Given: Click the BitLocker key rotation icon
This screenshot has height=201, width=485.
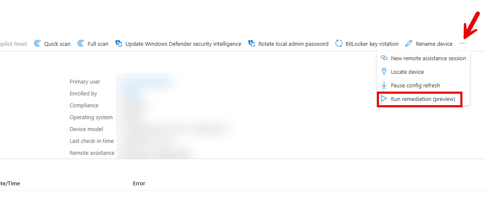Looking at the screenshot, I should click(339, 44).
